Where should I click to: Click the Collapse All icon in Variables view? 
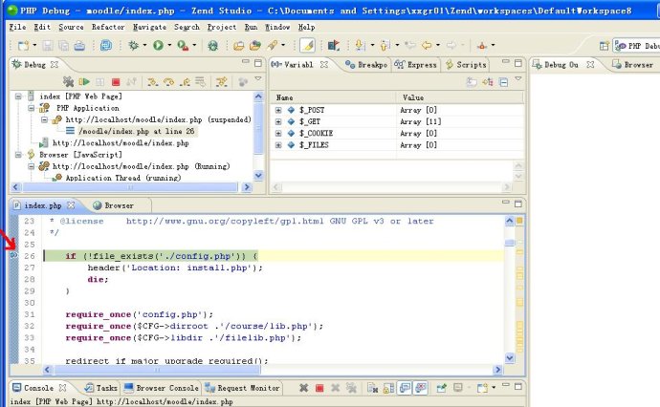503,82
